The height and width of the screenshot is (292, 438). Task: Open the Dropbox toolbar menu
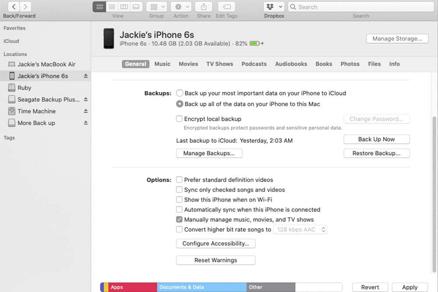274,7
